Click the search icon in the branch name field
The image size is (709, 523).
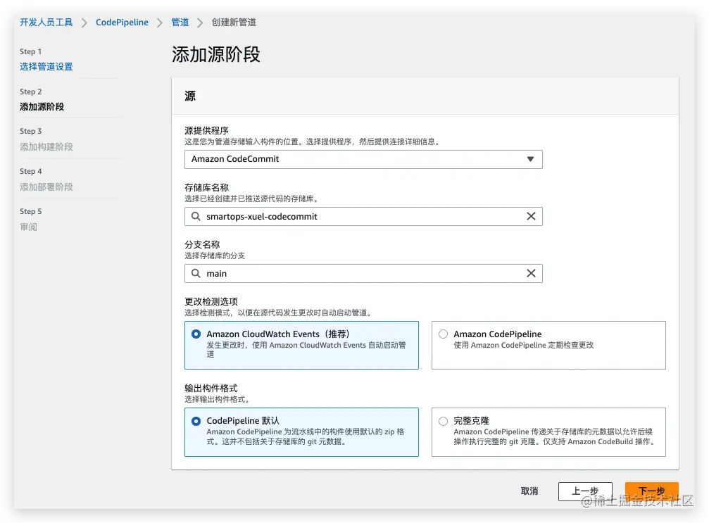(x=196, y=274)
